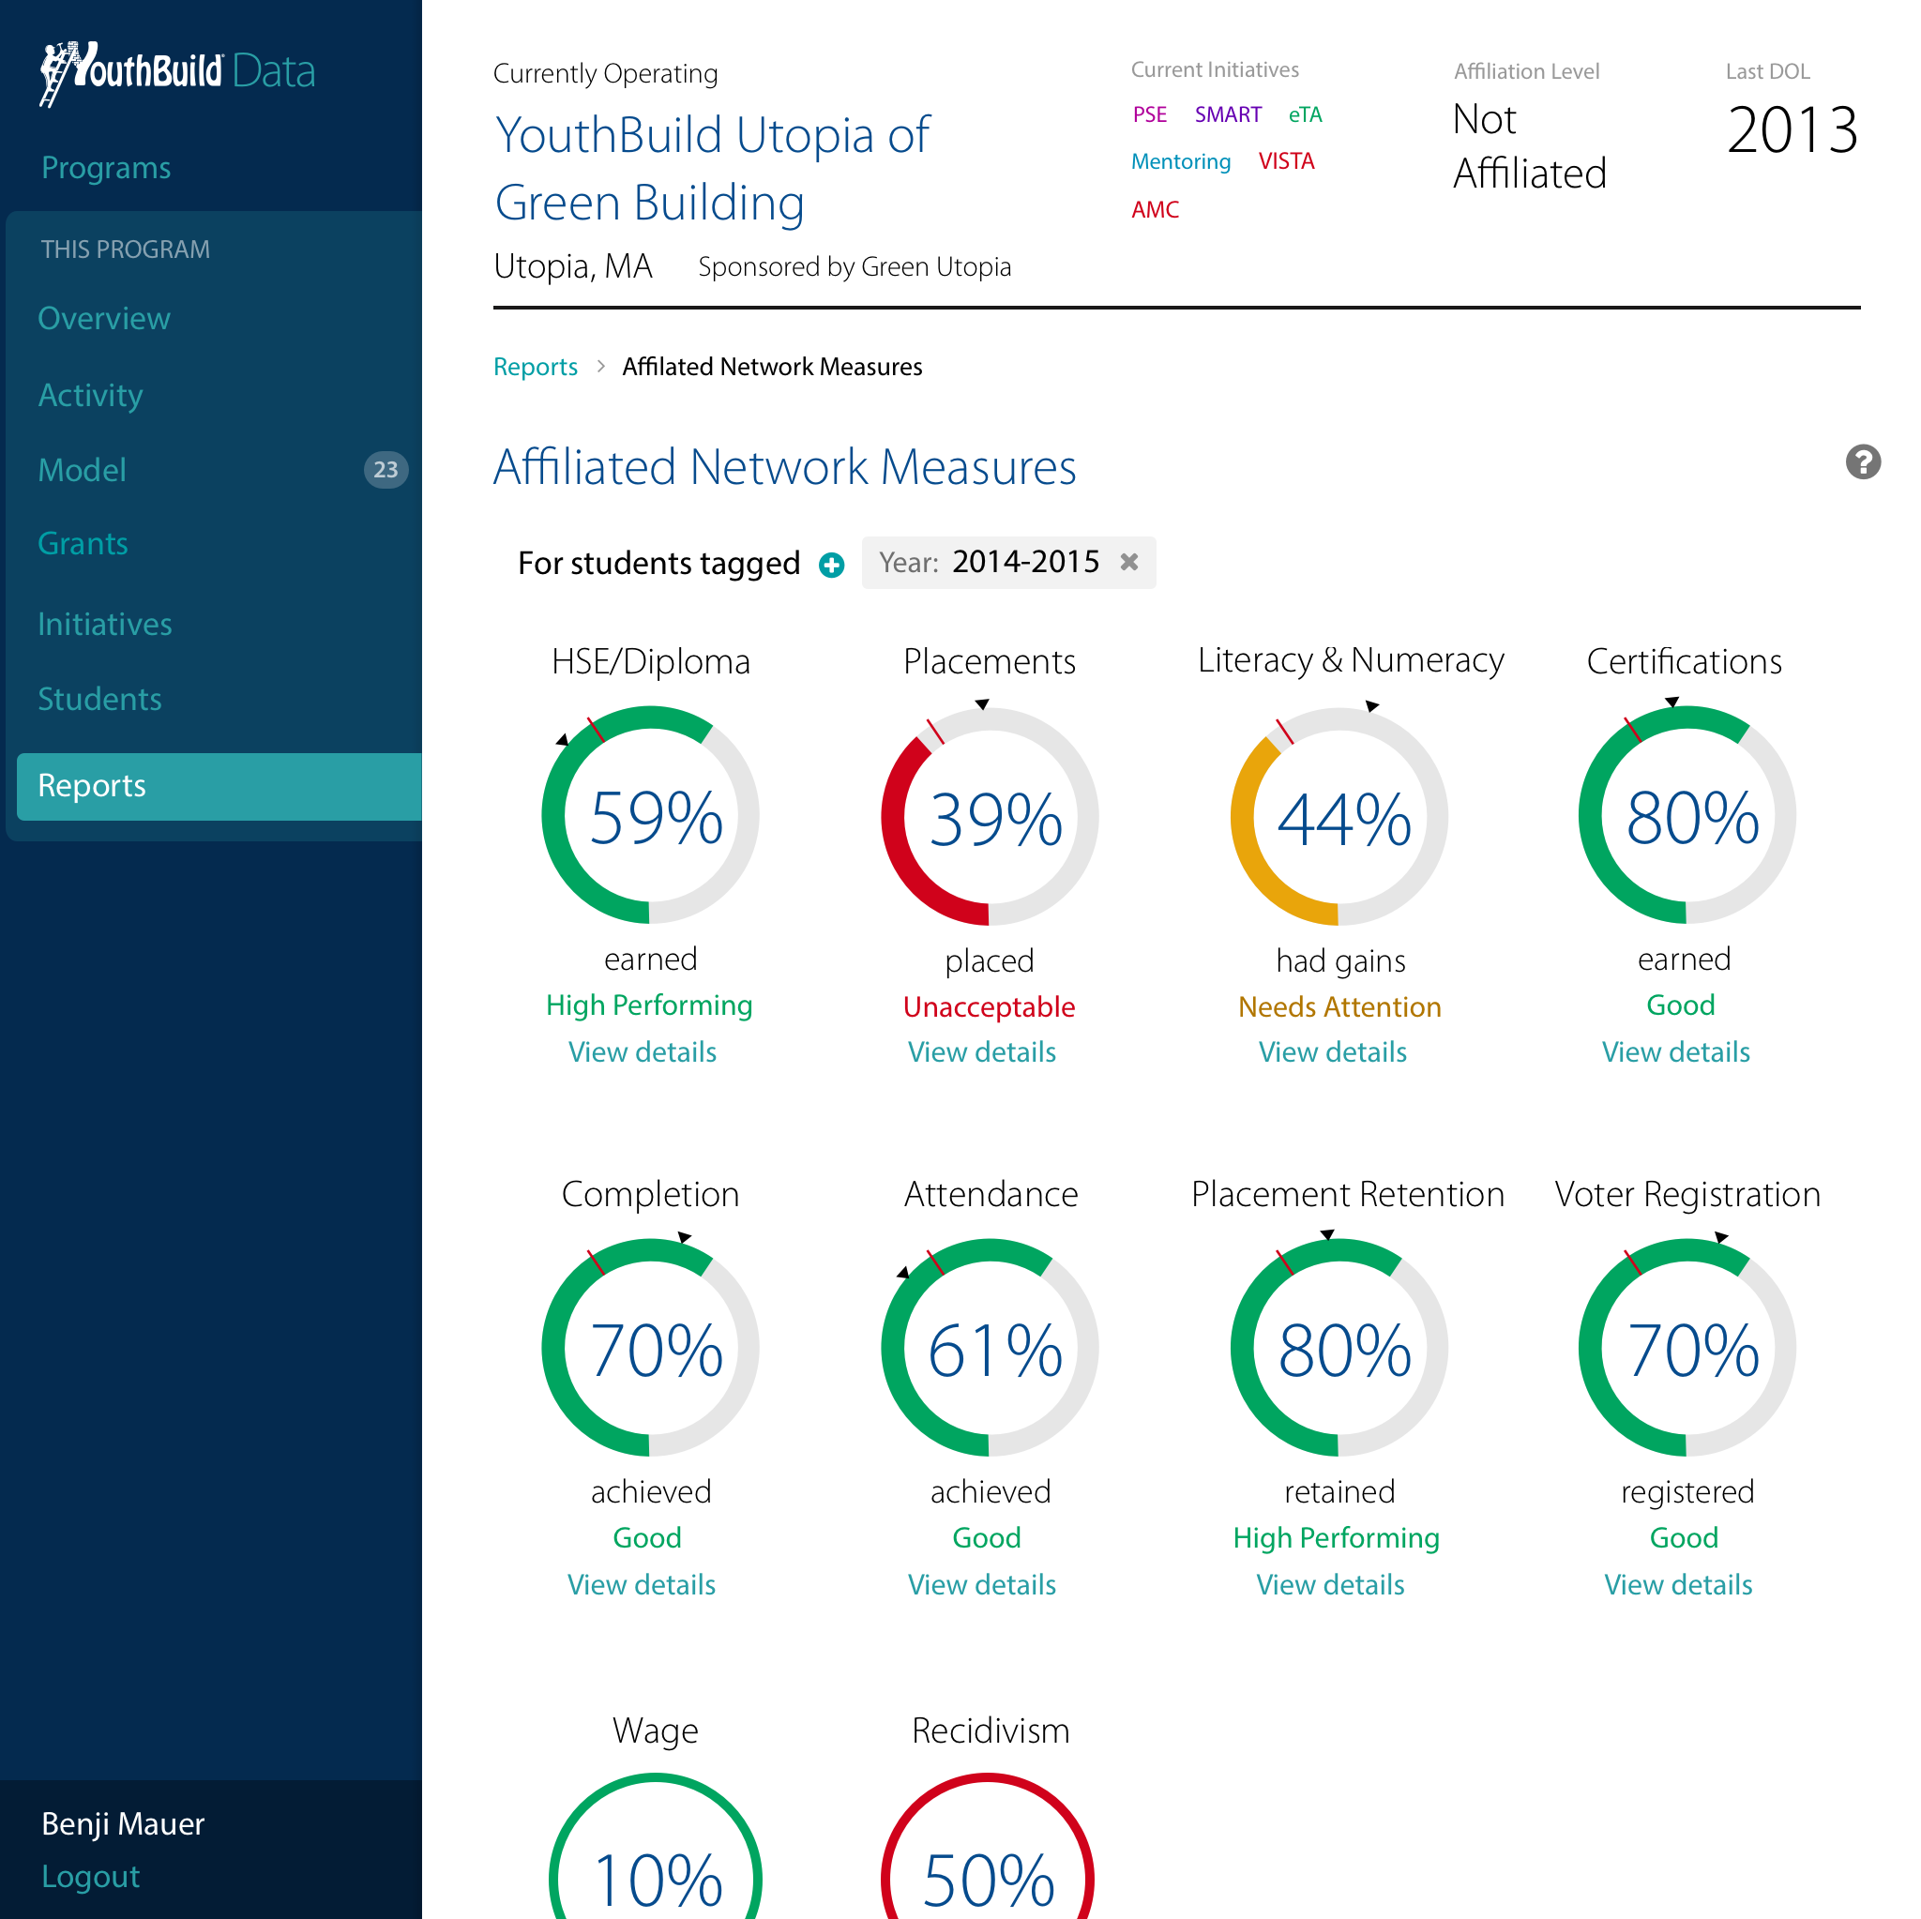
Task: Click the Last DOL '2013' value
Action: 1792,129
